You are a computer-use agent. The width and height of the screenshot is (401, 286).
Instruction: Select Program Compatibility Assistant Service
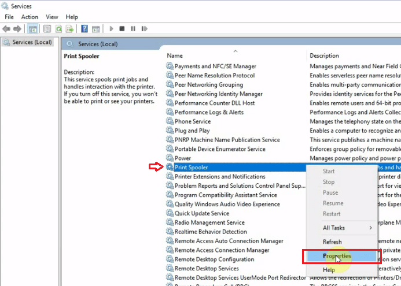tap(226, 195)
